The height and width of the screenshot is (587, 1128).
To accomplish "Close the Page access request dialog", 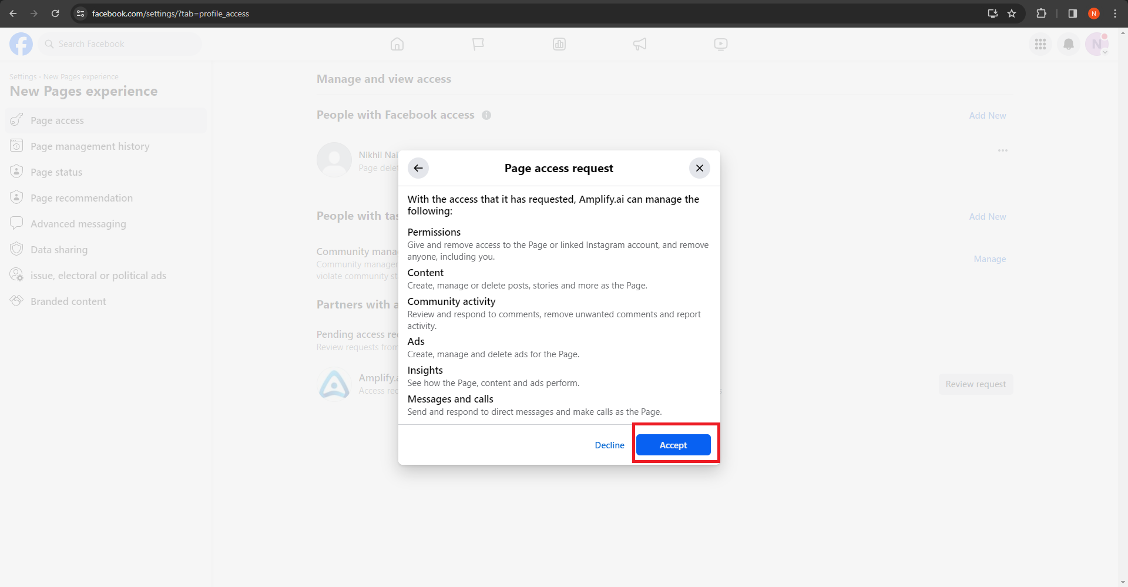I will [699, 168].
